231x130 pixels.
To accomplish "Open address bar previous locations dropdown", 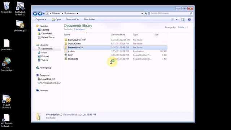I will point(142,13).
